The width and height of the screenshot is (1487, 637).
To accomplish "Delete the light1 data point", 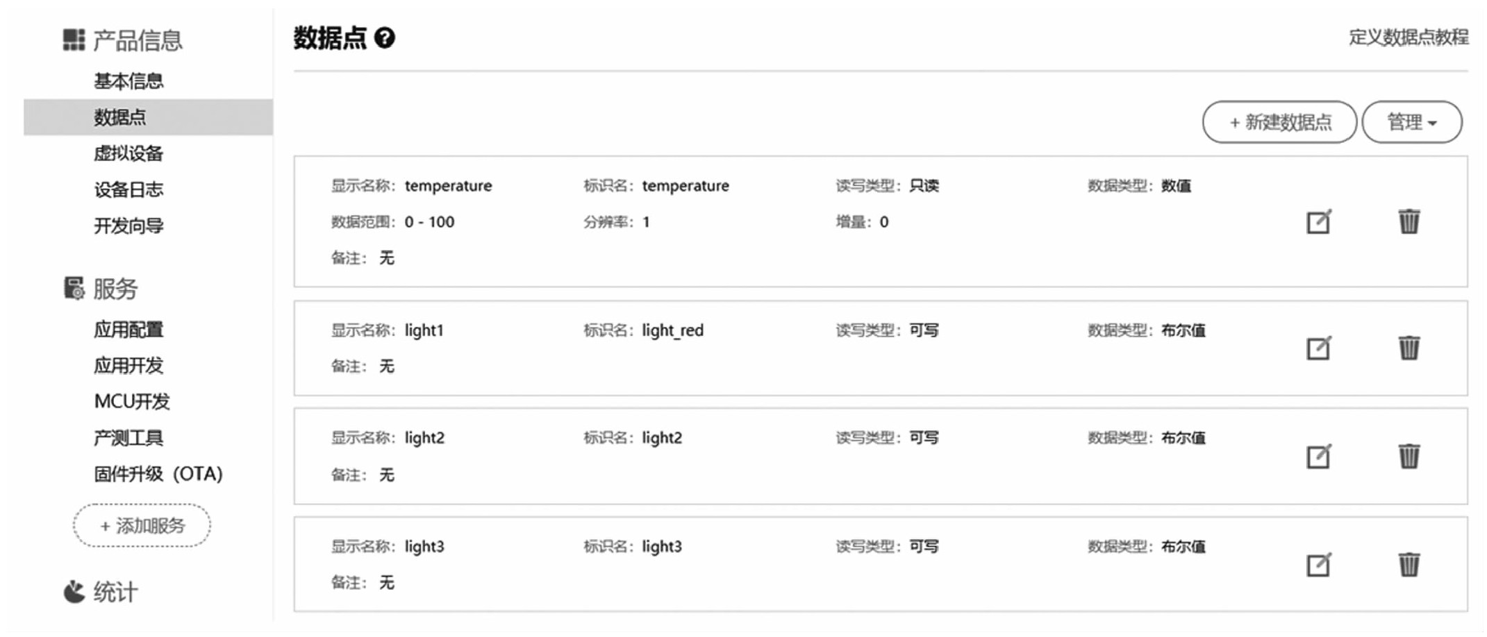I will [1409, 348].
